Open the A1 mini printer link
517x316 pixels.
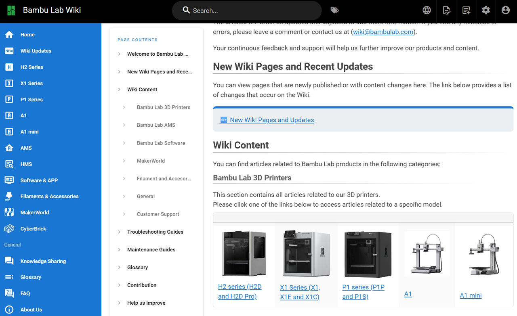click(471, 295)
